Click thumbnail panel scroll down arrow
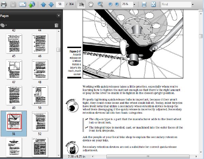This screenshot has height=159, width=204. coord(58,155)
